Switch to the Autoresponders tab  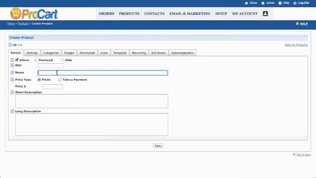(182, 53)
